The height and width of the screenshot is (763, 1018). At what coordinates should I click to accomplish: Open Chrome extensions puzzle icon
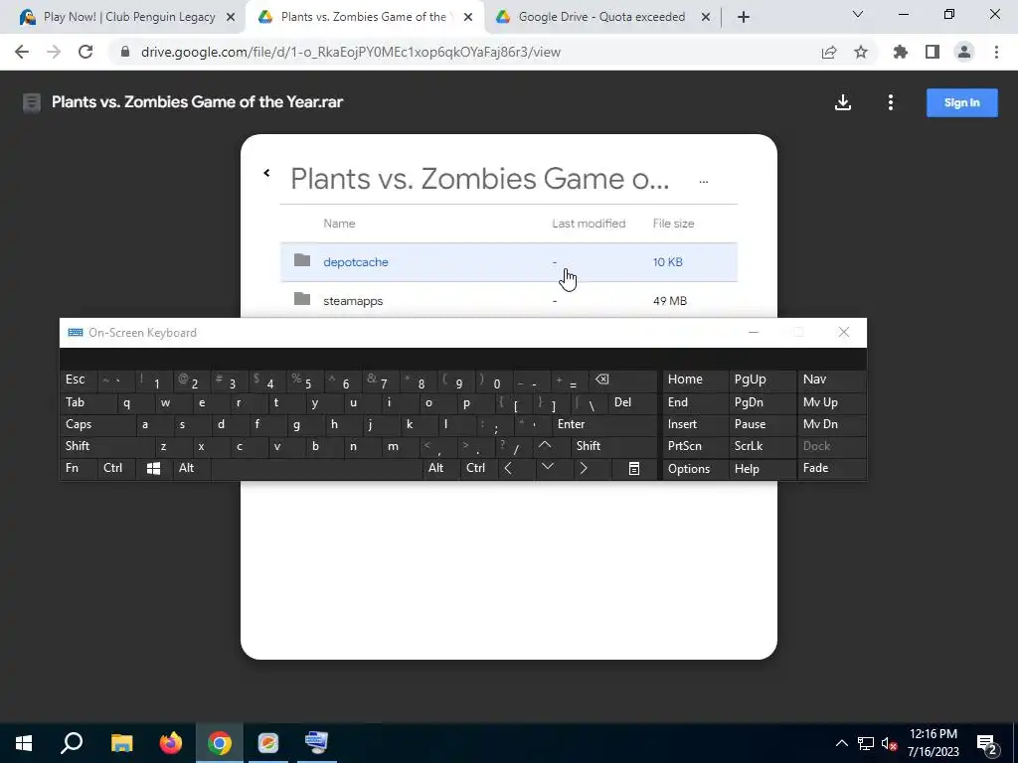tap(900, 52)
